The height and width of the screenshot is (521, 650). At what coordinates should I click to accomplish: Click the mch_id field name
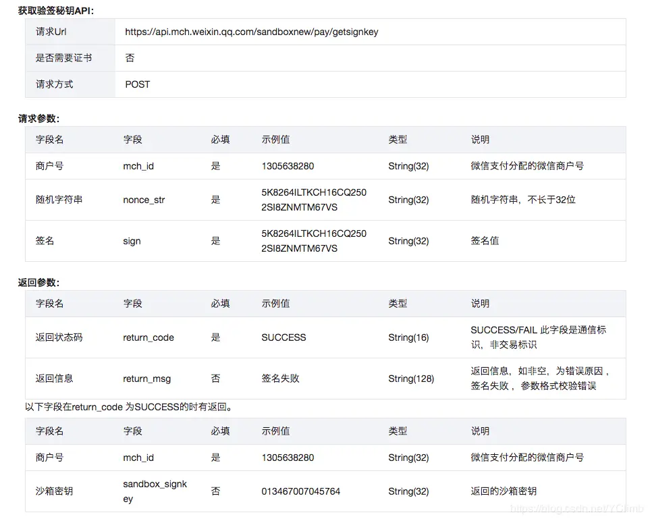[138, 166]
